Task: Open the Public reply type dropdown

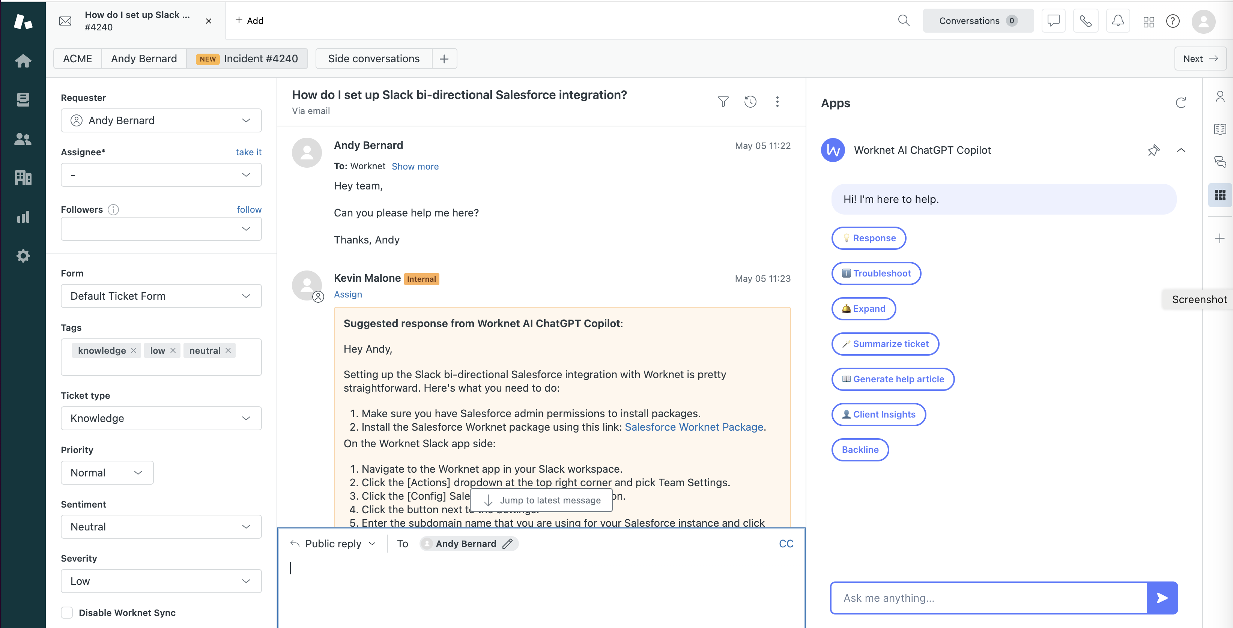Action: click(333, 544)
